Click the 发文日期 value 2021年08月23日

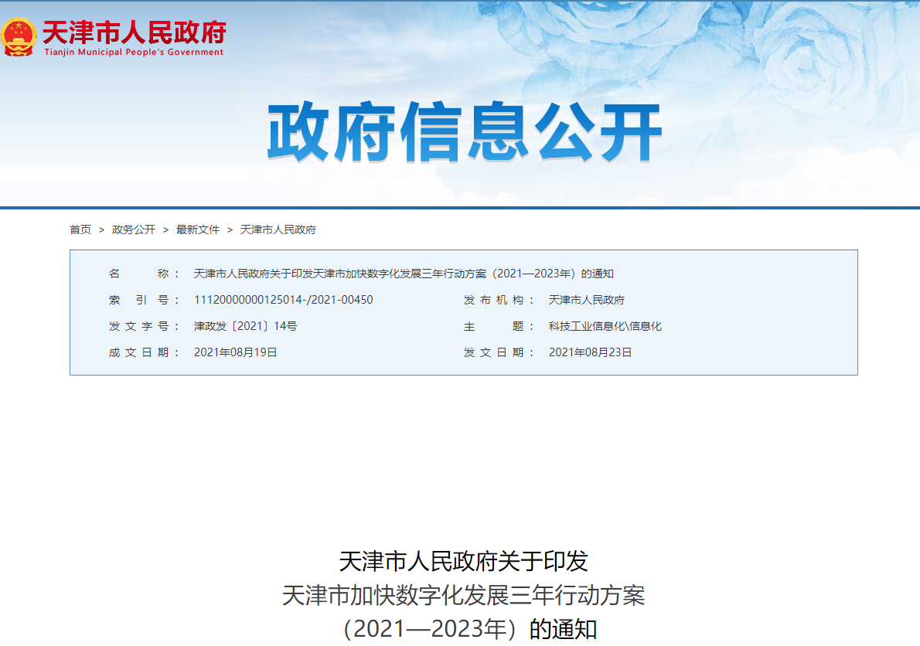[x=591, y=352]
